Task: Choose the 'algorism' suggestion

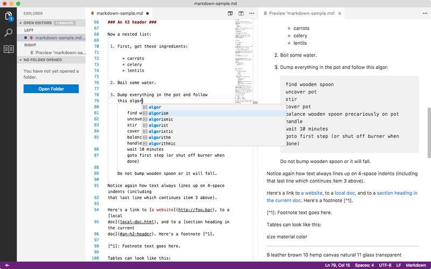Action: [214, 113]
